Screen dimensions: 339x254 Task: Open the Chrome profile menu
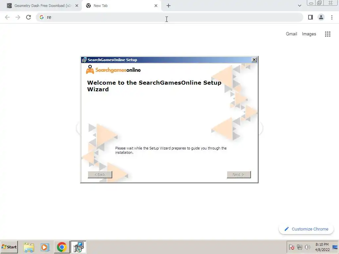(321, 17)
